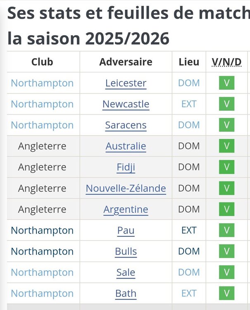The height and width of the screenshot is (310, 250).
Task: Open the Fidji match link
Action: [x=126, y=167]
